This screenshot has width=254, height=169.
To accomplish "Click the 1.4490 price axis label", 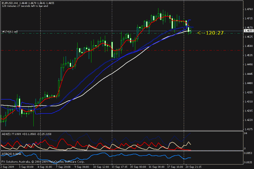I will (249, 64).
